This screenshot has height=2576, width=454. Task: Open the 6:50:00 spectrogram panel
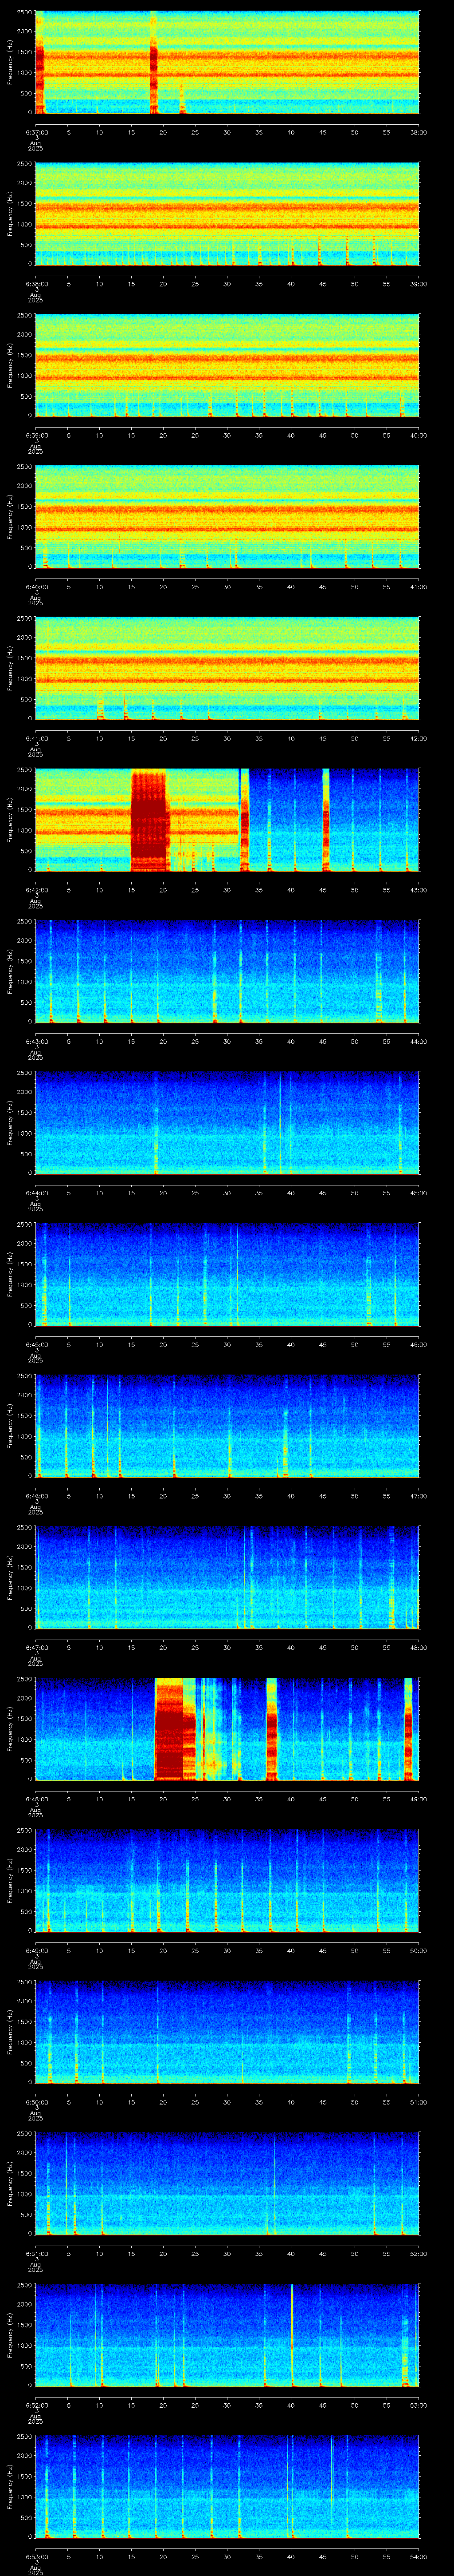[227, 2033]
